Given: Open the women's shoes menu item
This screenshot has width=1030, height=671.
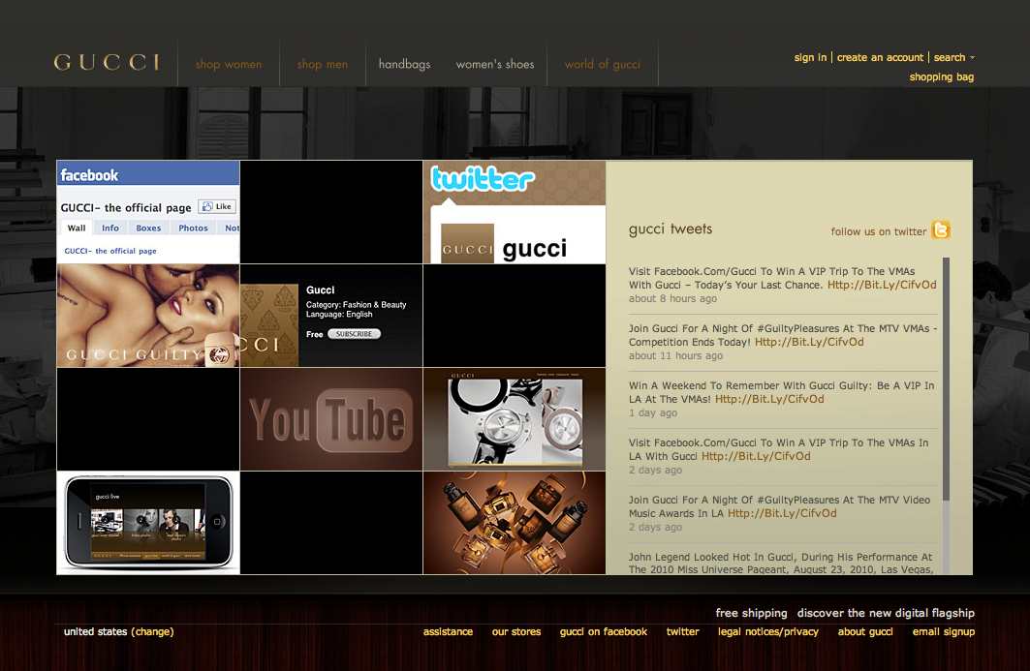Looking at the screenshot, I should (495, 64).
